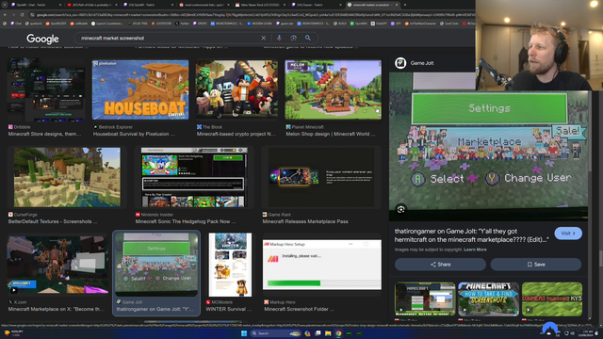This screenshot has height=339, width=603.
Task: Open the Dribbble Minecraft Store designs result
Action: pyautogui.click(x=46, y=89)
